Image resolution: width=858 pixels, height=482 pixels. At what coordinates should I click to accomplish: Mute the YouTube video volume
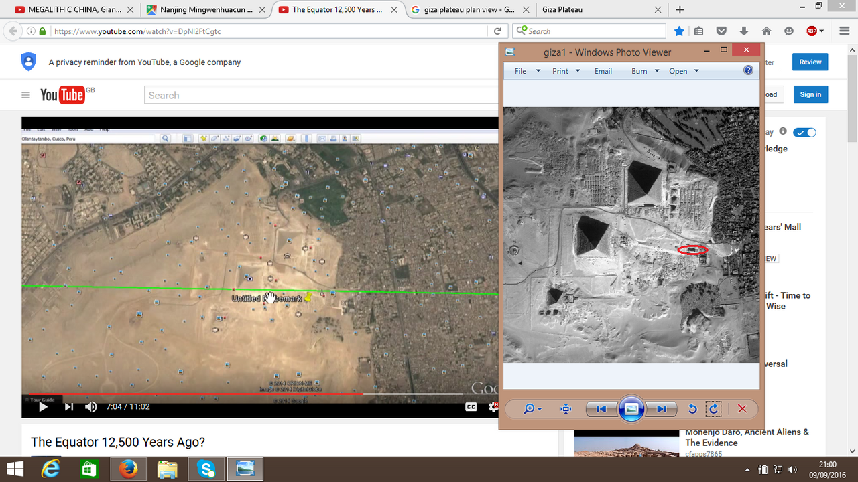pos(91,406)
